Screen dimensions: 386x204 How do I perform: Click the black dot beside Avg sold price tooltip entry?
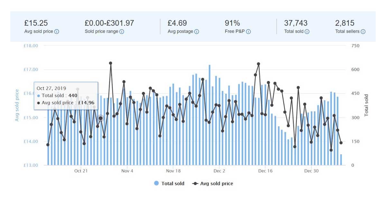[x=38, y=103]
